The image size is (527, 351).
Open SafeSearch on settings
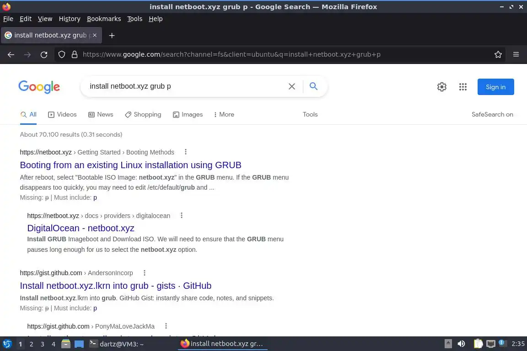492,115
